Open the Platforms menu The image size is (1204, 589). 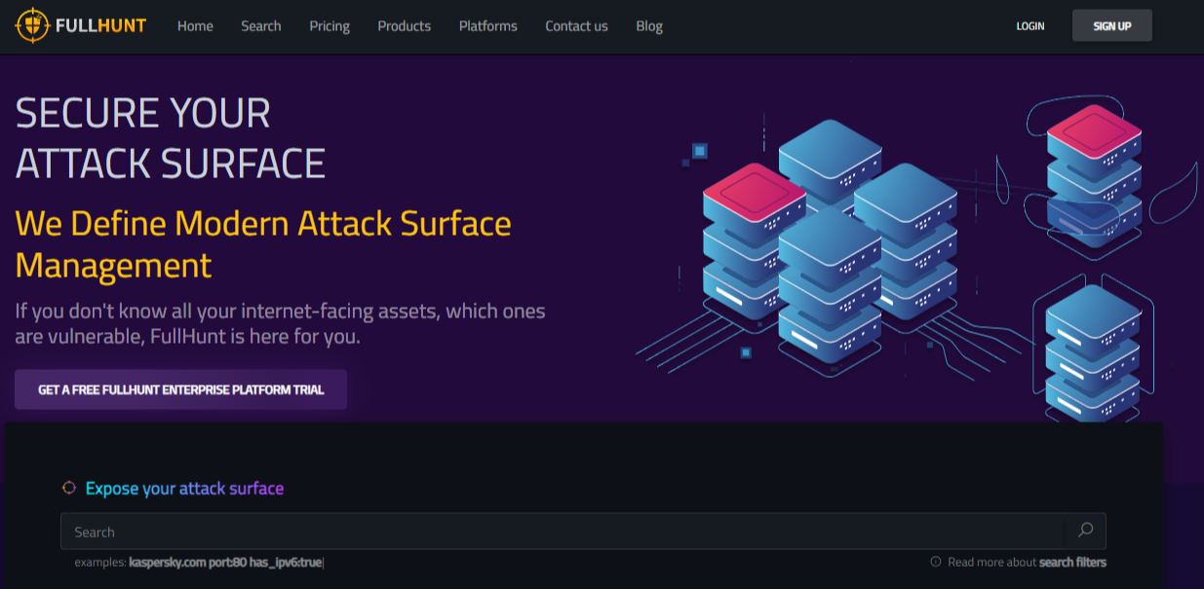coord(488,26)
